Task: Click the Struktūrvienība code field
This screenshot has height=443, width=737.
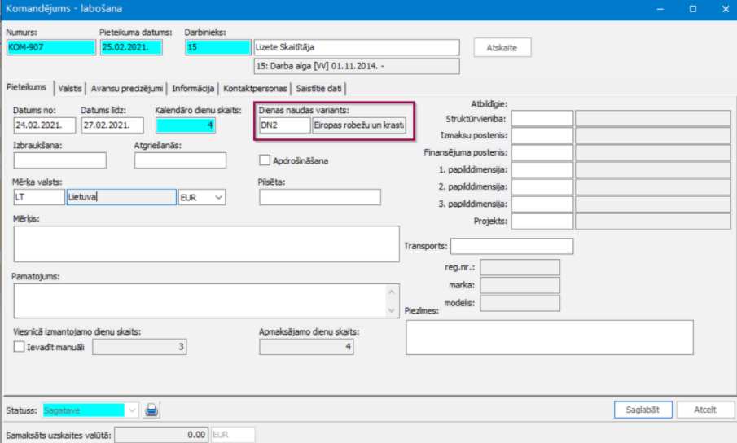Action: click(x=542, y=118)
